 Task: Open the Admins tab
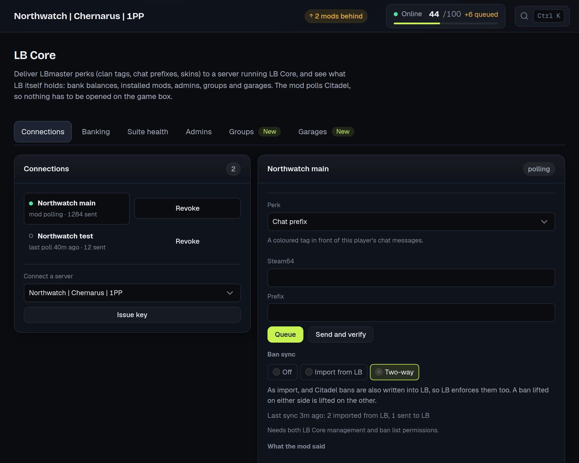199,132
